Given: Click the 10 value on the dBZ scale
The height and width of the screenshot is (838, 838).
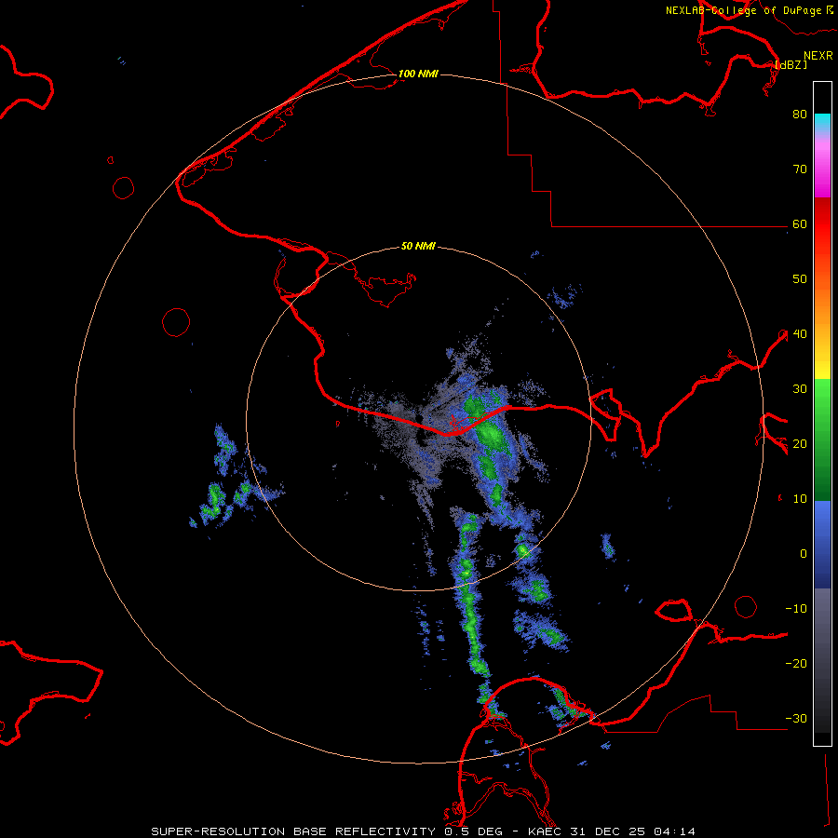Looking at the screenshot, I should 800,499.
